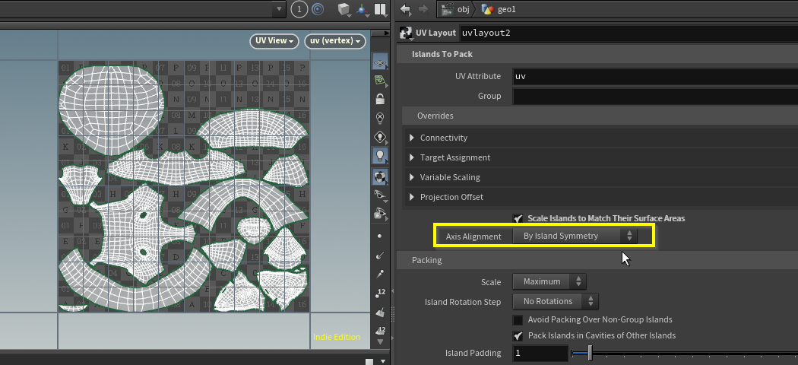Click the forward navigation arrow
Screen dimensions: 798x365
(x=422, y=9)
